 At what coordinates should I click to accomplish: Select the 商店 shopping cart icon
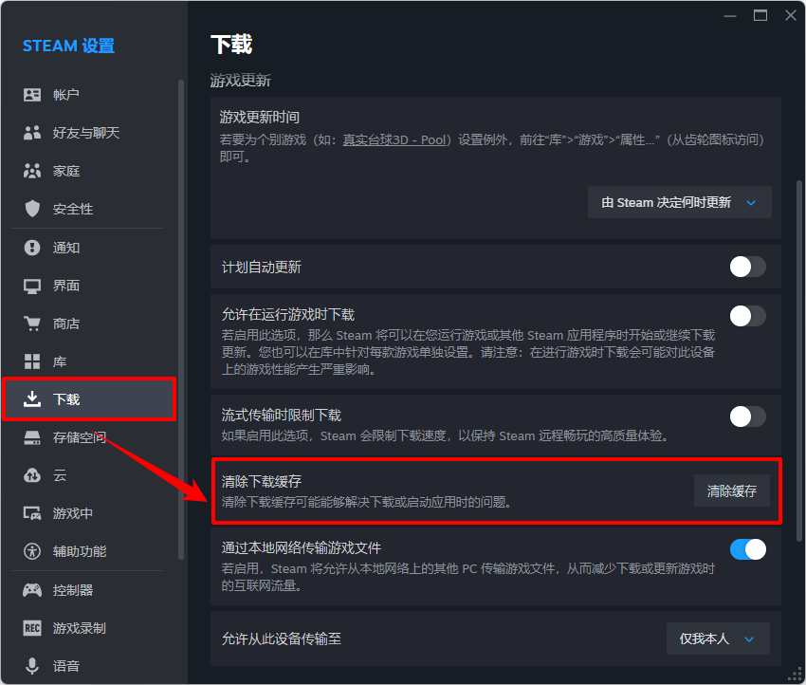[x=32, y=324]
